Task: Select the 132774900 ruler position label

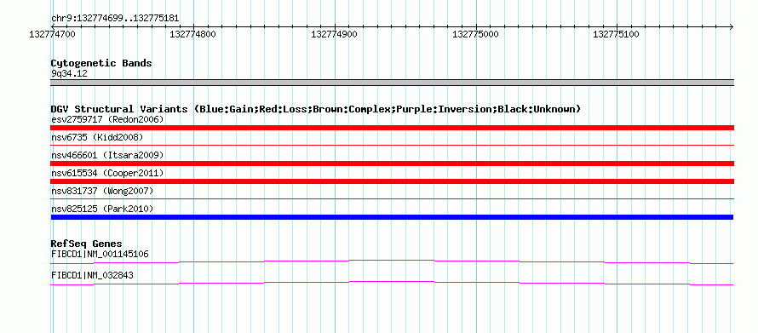Action: tap(334, 34)
